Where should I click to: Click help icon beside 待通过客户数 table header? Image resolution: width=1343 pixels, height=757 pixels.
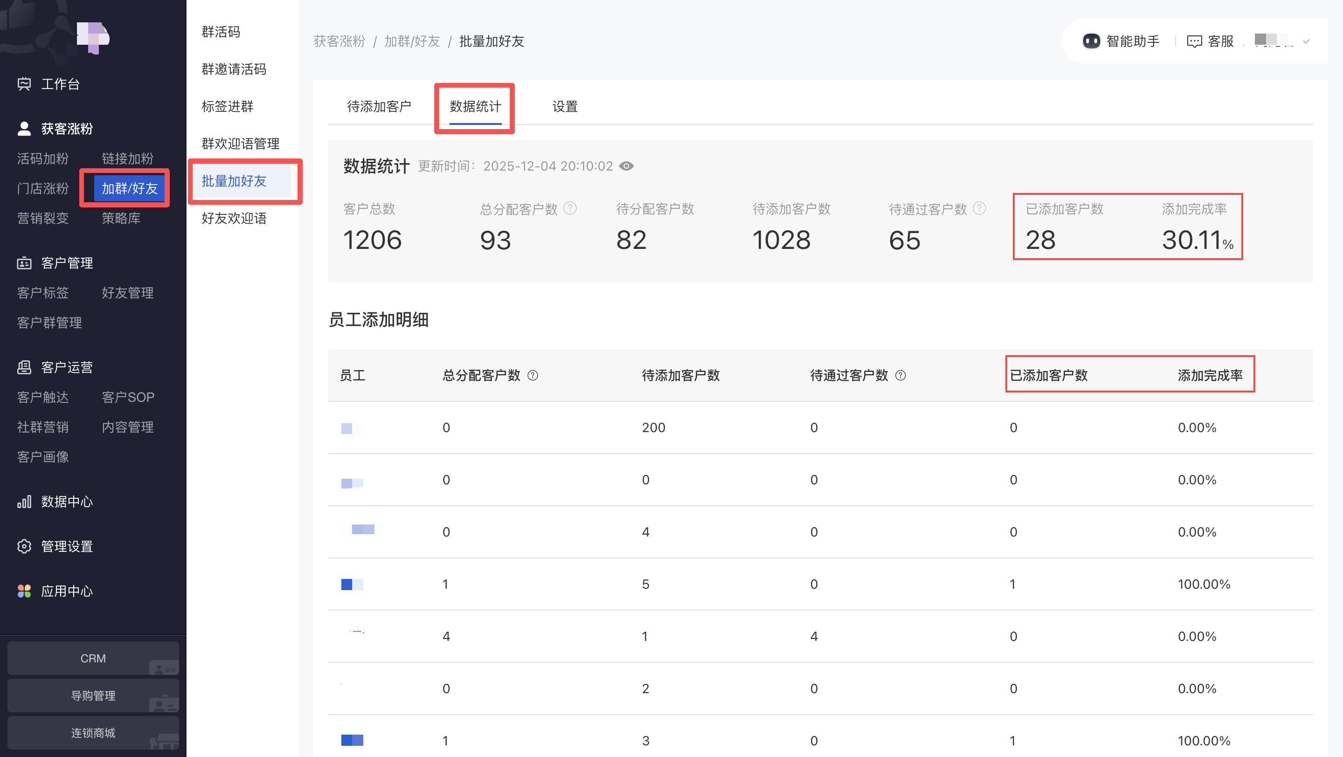click(x=900, y=375)
